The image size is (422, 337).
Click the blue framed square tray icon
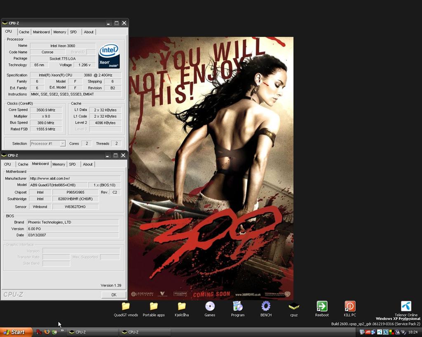click(x=386, y=332)
